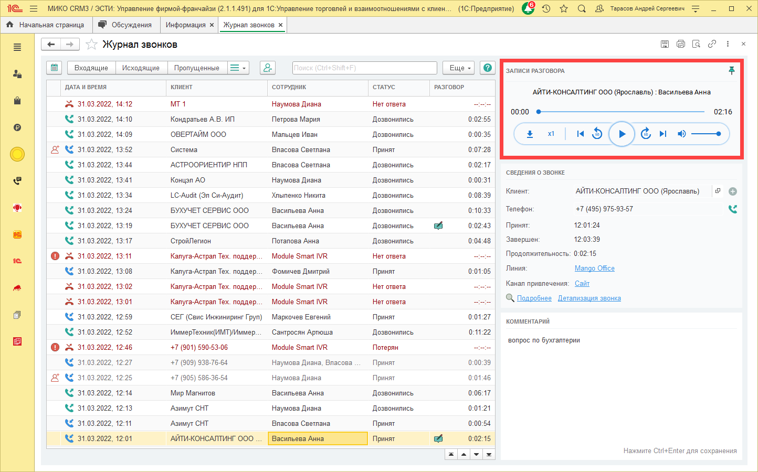Skip to next recording track

coord(663,134)
